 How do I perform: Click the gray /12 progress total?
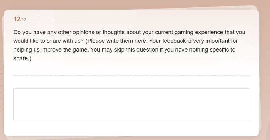(x=23, y=20)
